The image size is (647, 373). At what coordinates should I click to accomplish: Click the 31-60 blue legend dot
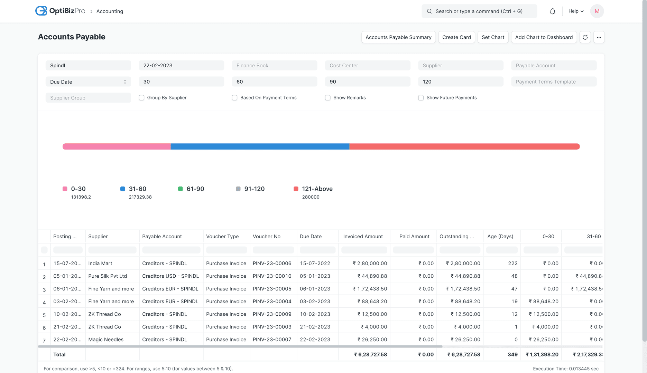122,189
